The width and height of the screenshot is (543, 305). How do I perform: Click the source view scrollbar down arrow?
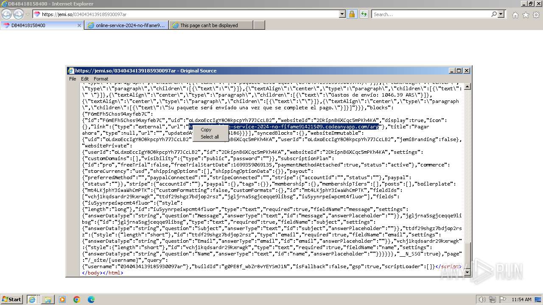pyautogui.click(x=467, y=272)
